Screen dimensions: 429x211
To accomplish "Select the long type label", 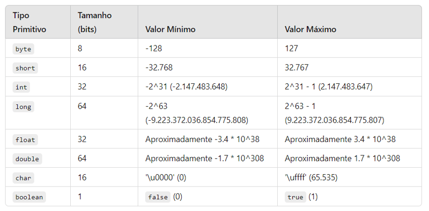I will [x=23, y=107].
